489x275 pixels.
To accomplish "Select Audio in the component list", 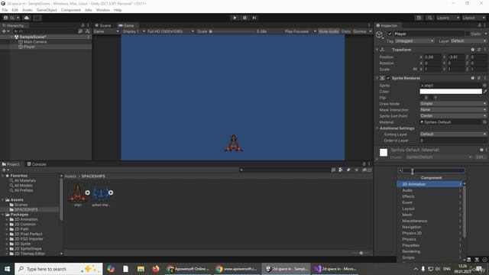I will click(x=430, y=190).
